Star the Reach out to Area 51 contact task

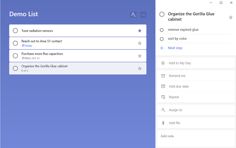140,43
